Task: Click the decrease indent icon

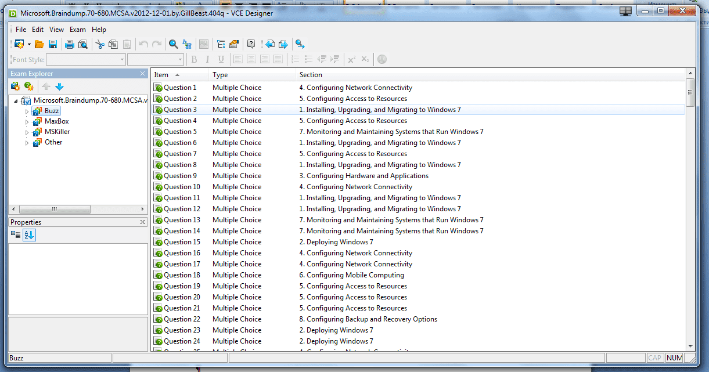Action: 322,59
